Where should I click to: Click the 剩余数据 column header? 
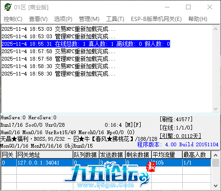point(138,155)
